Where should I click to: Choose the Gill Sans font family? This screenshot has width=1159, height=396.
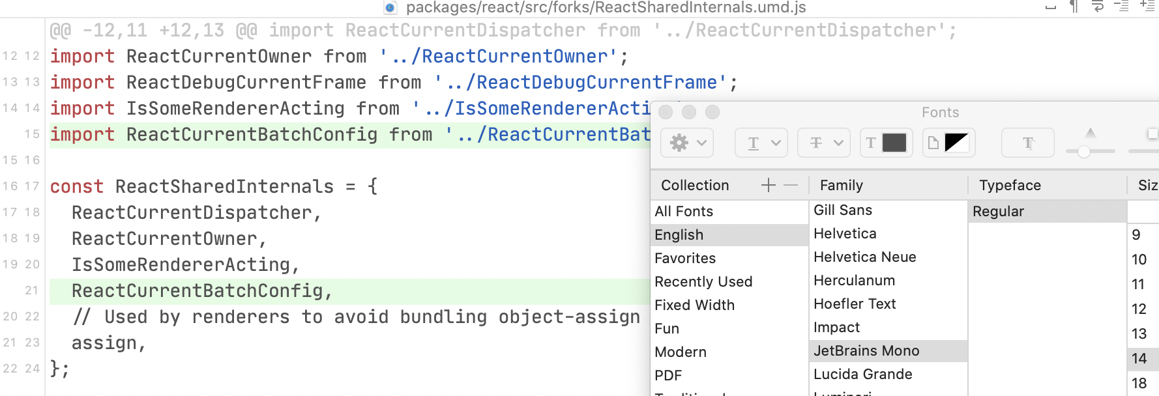click(888, 210)
